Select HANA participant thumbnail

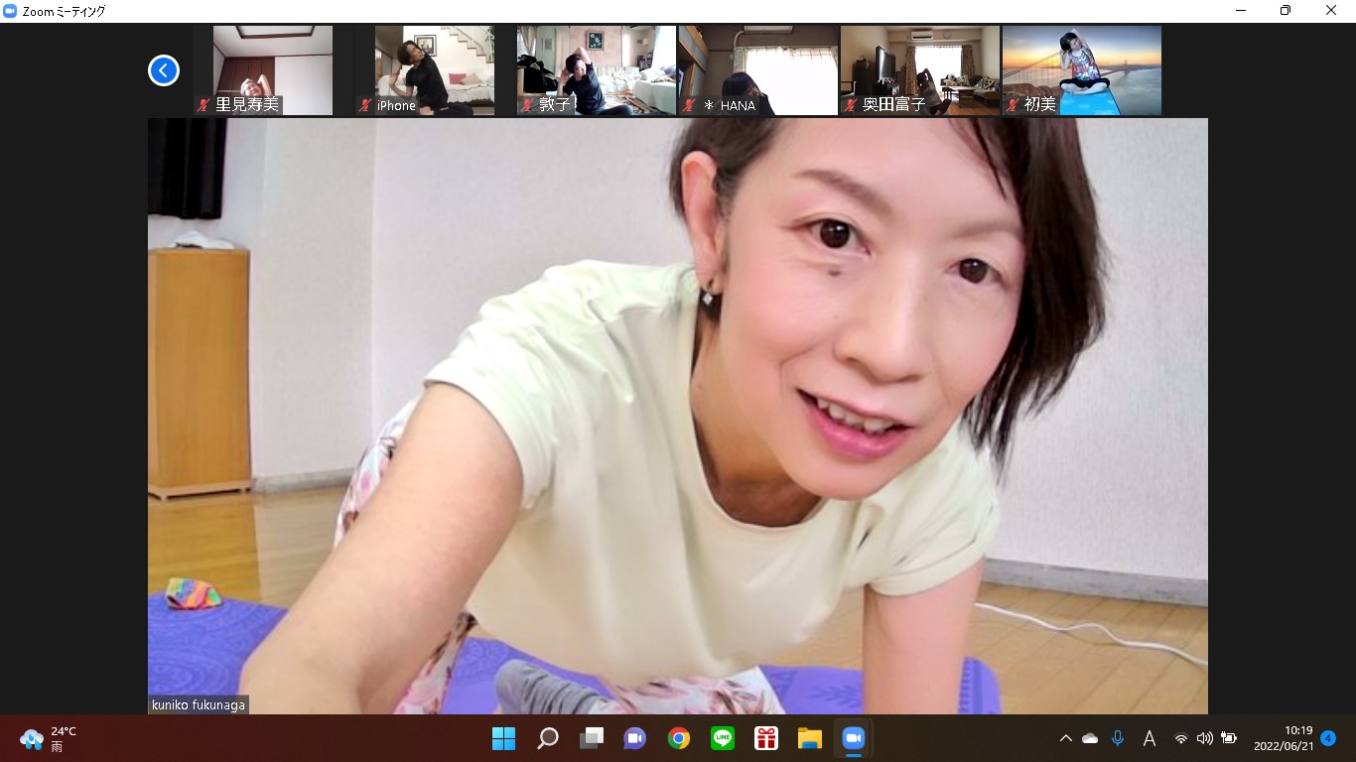point(758,70)
